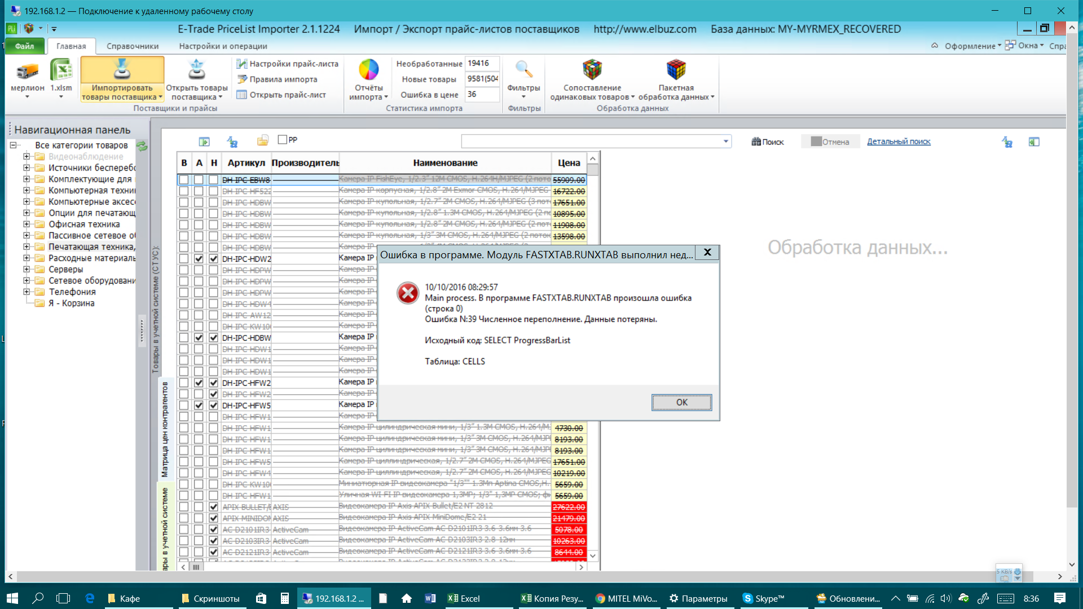
Task: Click the Фильтры magnifier icon
Action: [x=523, y=70]
